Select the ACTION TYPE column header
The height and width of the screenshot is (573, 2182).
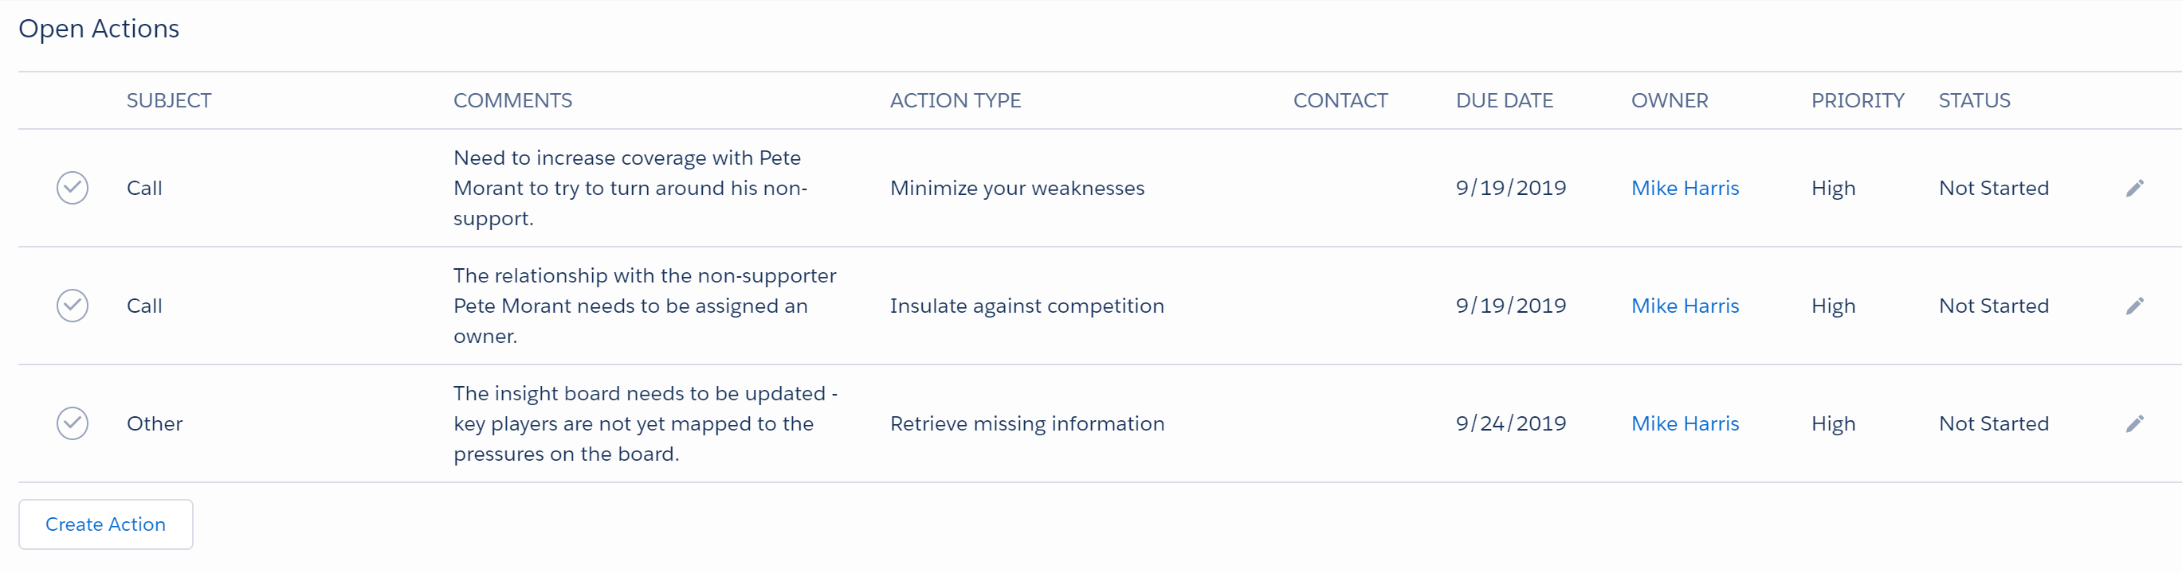click(956, 101)
